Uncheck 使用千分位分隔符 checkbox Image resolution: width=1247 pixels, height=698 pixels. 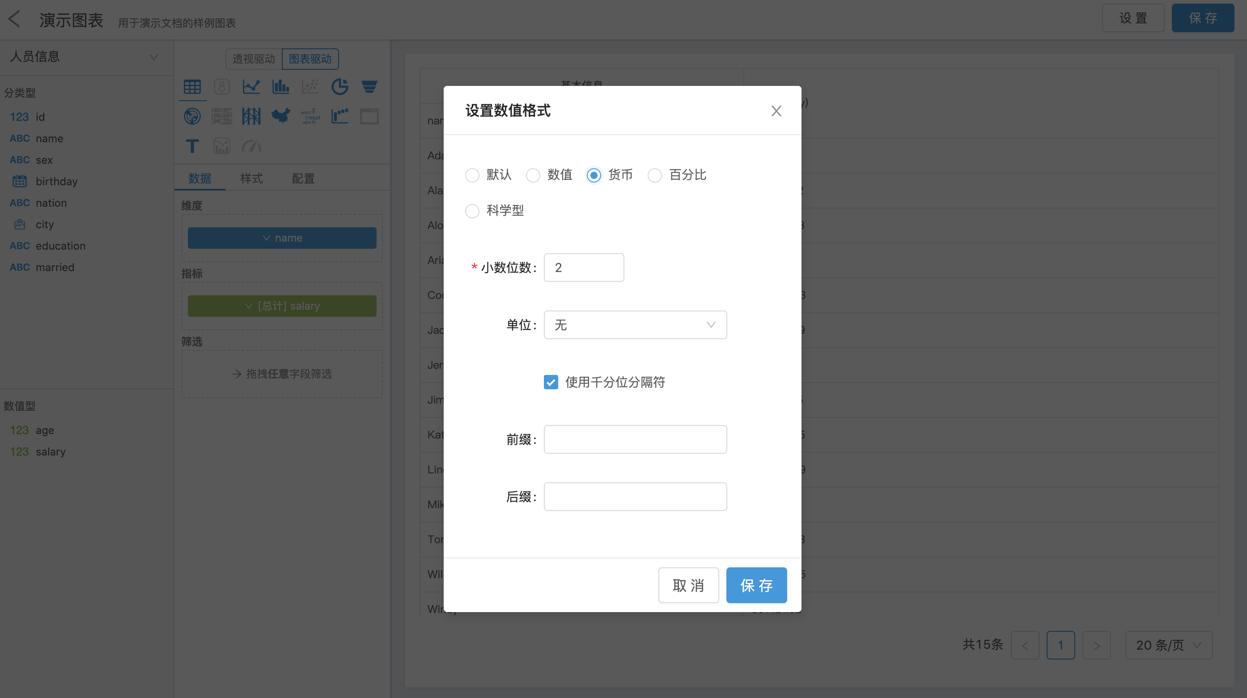pos(551,382)
